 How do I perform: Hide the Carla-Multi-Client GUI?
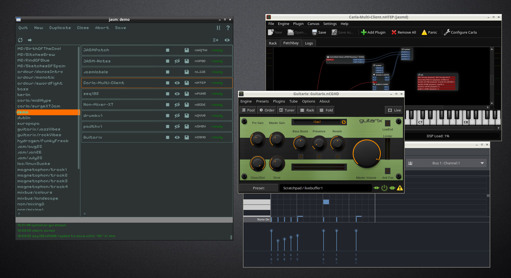coord(177,83)
